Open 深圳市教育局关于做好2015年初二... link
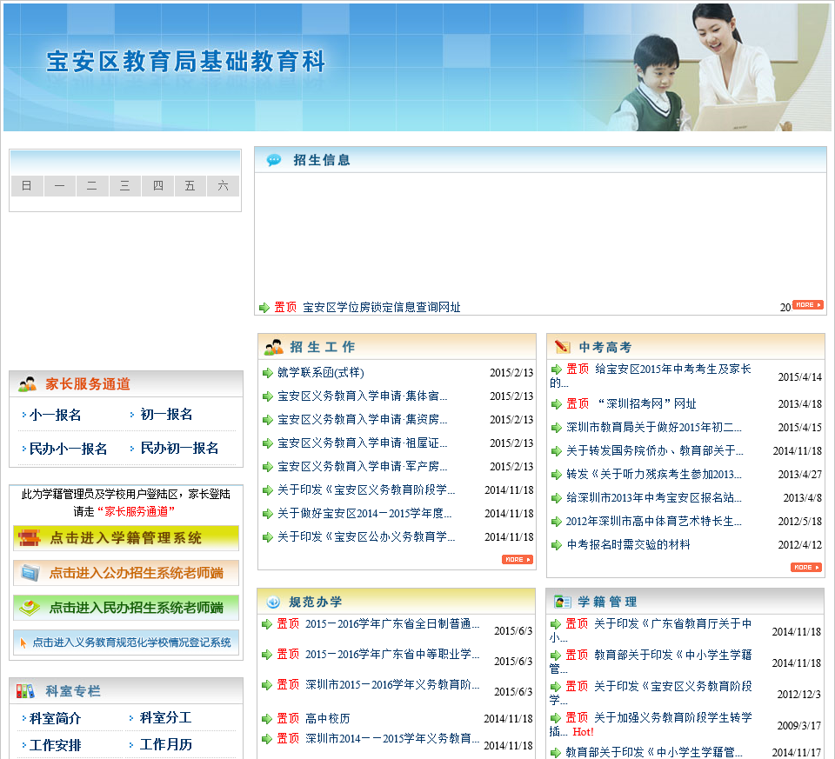The image size is (835, 759). (x=653, y=428)
